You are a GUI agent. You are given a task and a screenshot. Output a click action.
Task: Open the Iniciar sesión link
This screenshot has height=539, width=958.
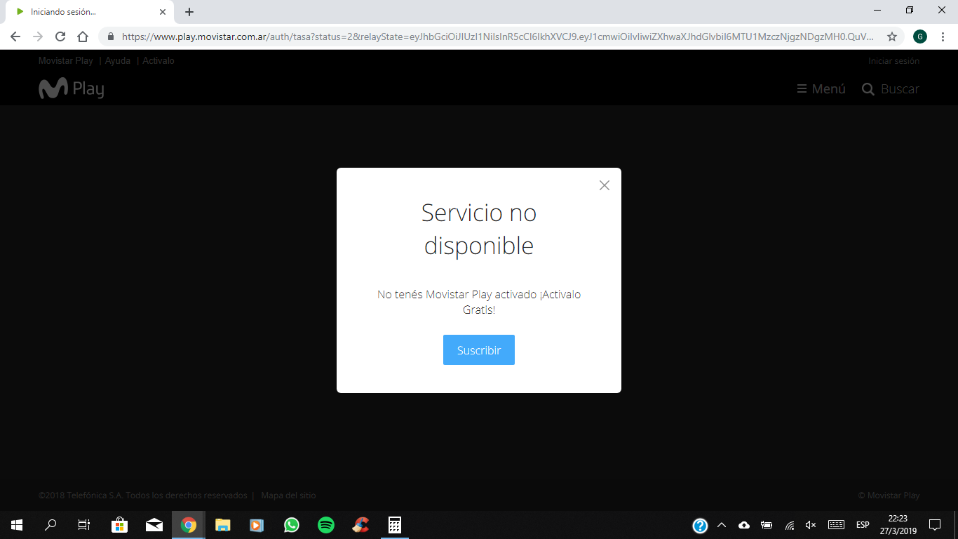(893, 61)
